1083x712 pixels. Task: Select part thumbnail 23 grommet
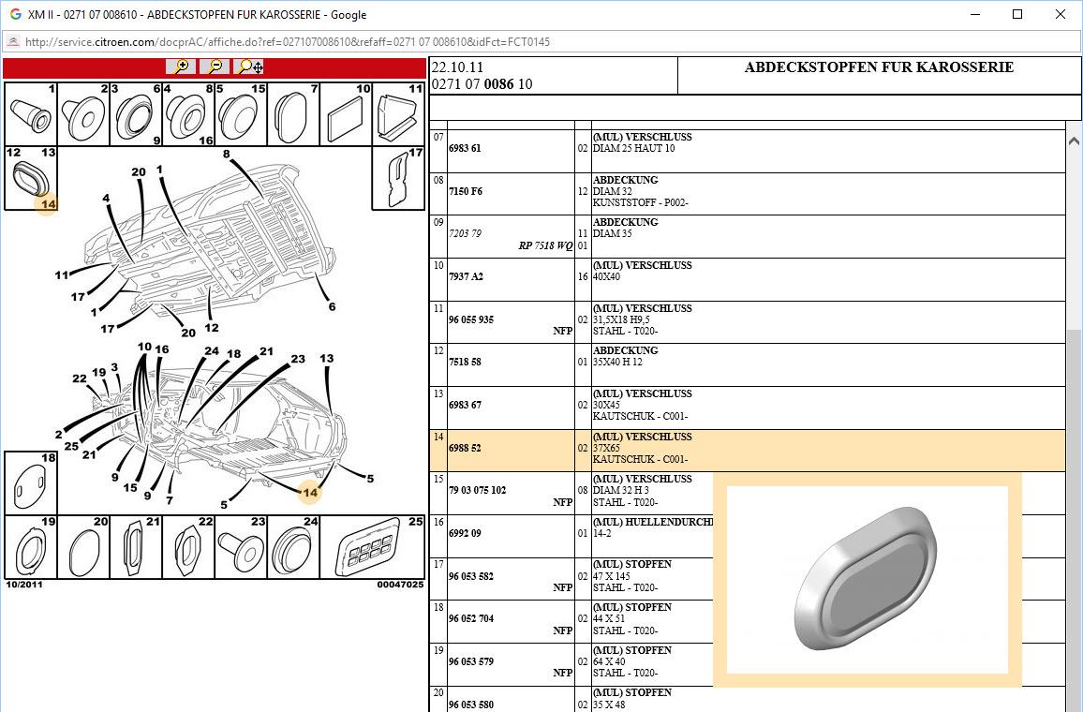[x=241, y=546]
